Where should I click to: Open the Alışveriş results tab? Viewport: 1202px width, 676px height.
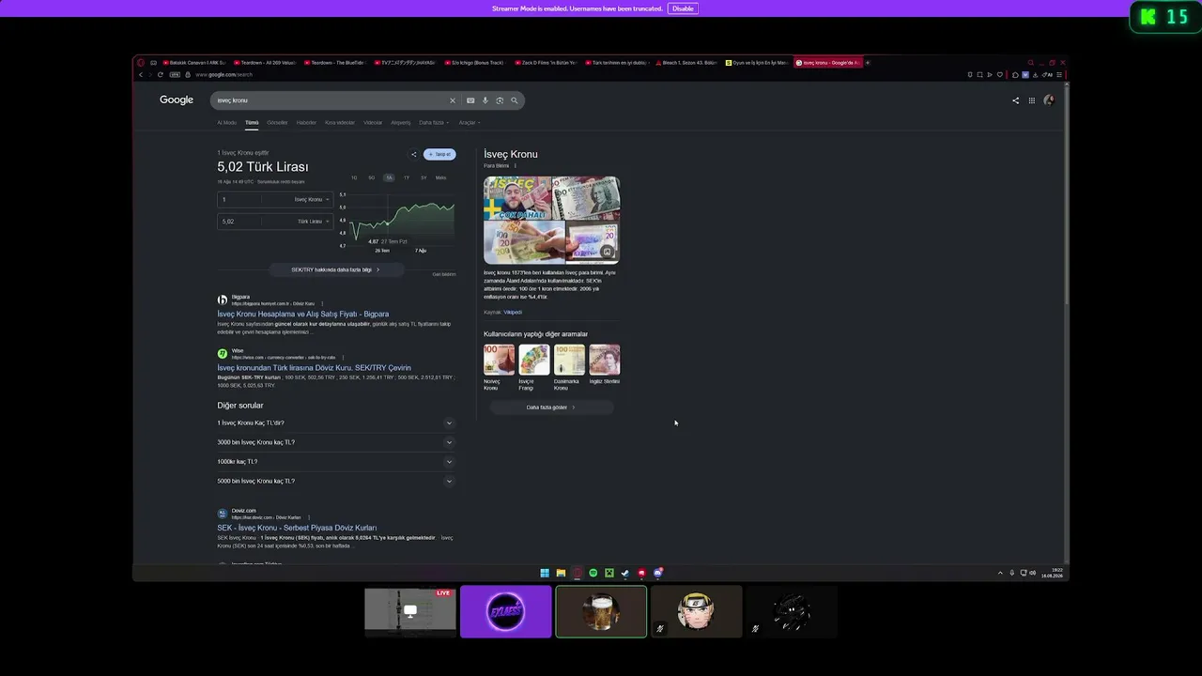(x=401, y=122)
